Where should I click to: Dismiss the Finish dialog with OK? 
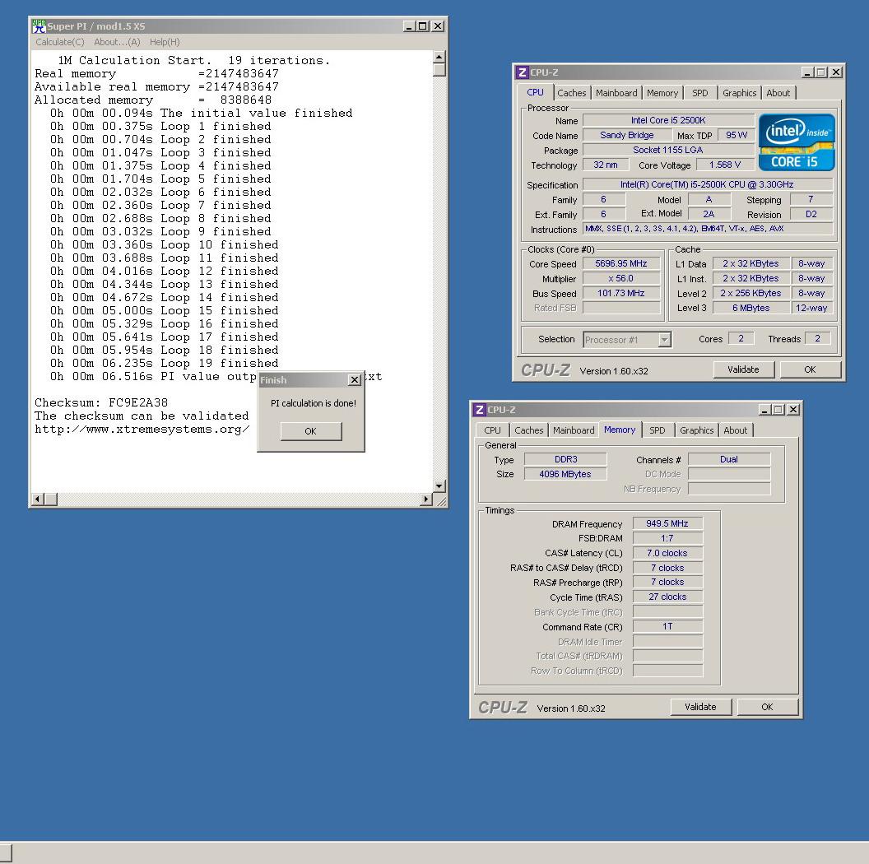pos(311,431)
